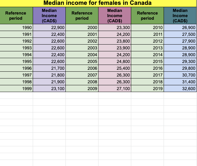This screenshot has height=166, width=197.
Task: Click the 25,400 income cell
Action: [x=115, y=68]
